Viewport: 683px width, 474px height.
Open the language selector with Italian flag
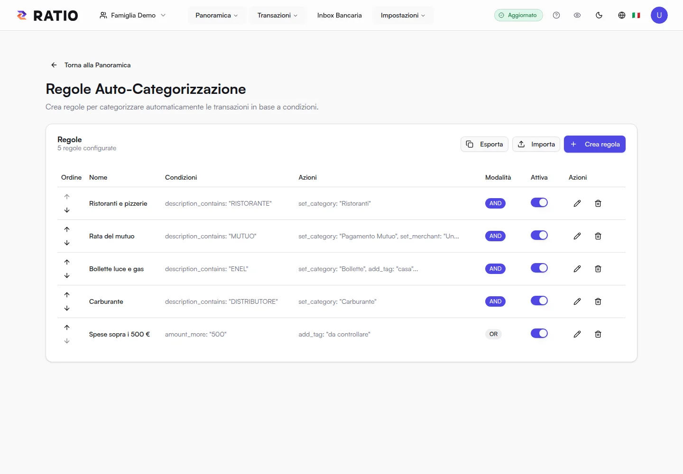point(629,15)
